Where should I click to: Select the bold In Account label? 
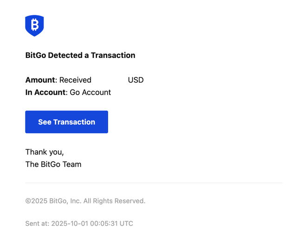pyautogui.click(x=45, y=92)
